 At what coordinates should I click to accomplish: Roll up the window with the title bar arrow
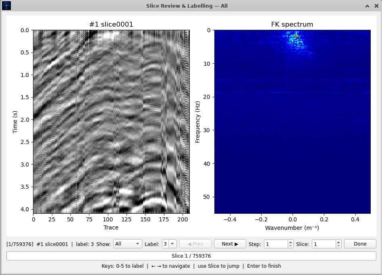pos(367,6)
